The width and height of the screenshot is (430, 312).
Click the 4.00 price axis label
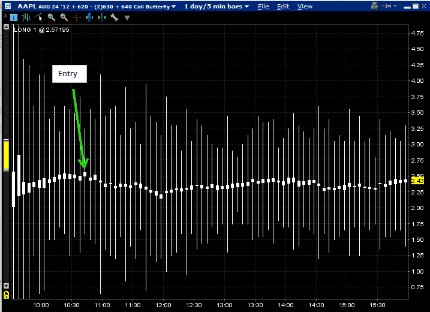[417, 80]
